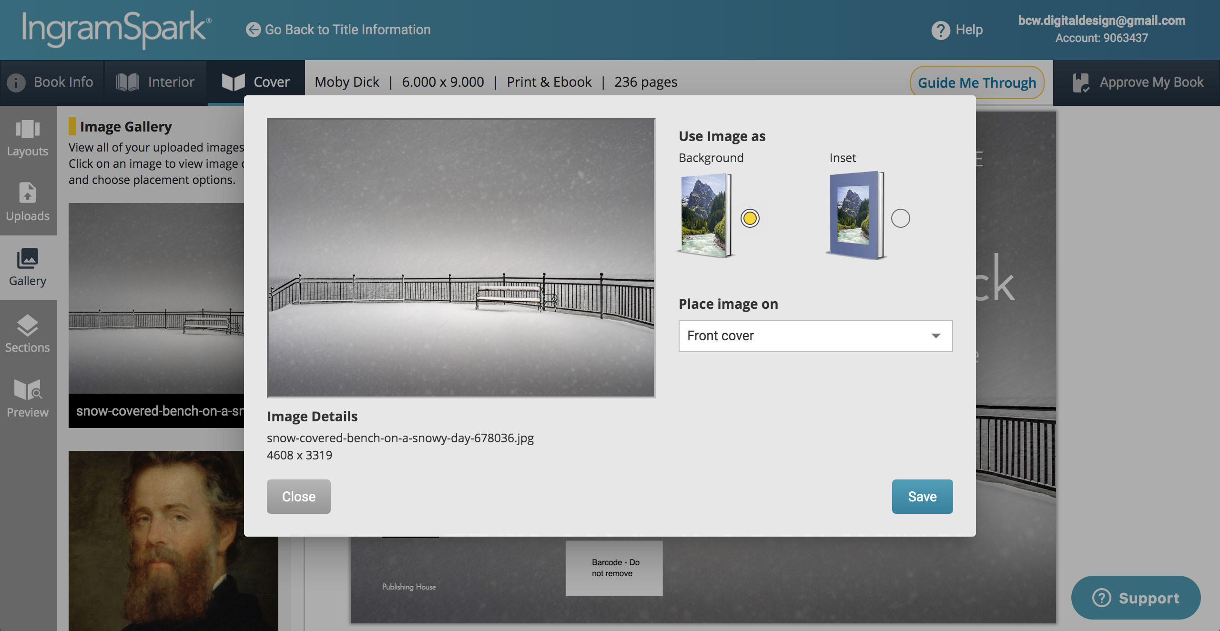
Task: Select the Inset radio button
Action: [x=900, y=218]
